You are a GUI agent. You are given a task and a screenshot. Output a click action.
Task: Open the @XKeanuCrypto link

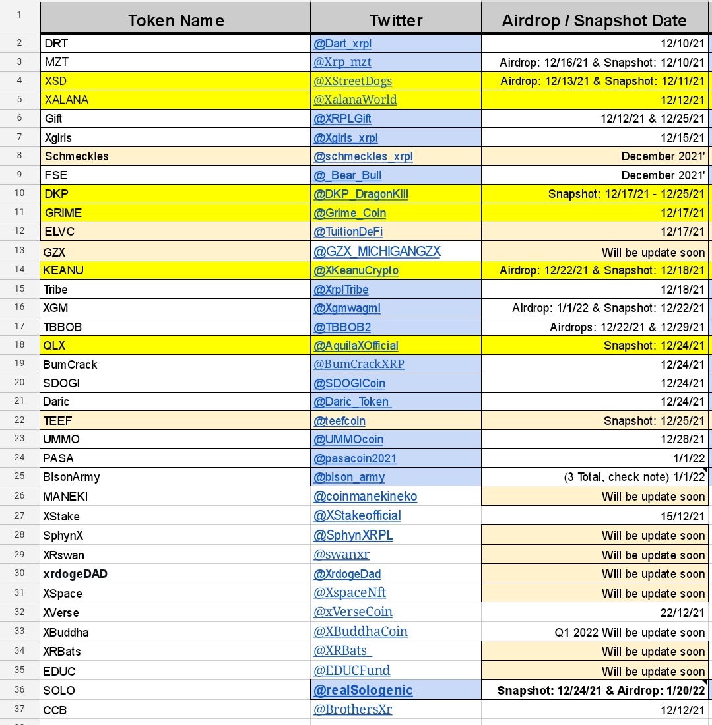[x=356, y=270]
